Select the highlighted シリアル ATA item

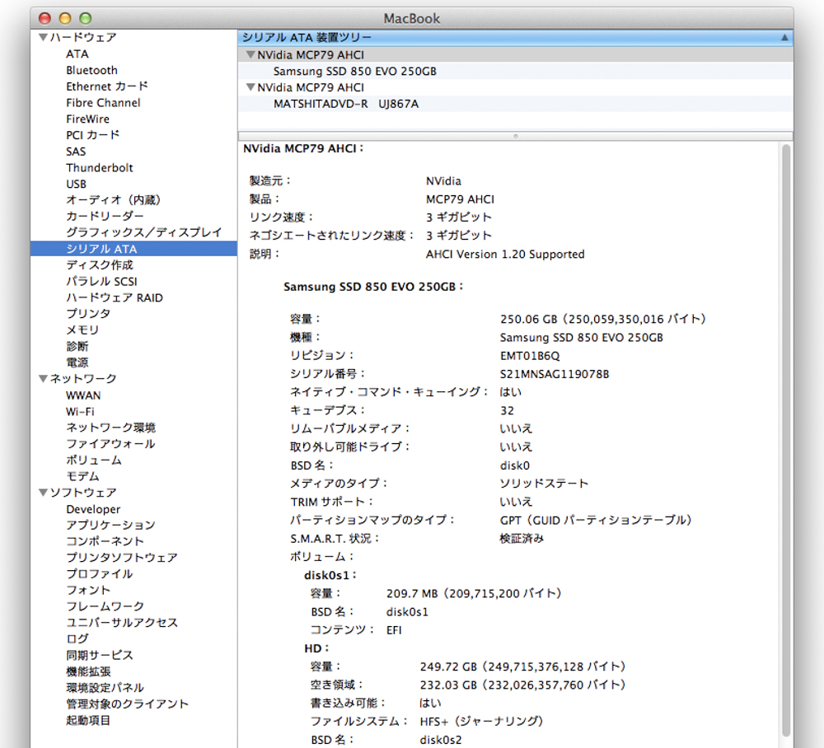tap(133, 249)
